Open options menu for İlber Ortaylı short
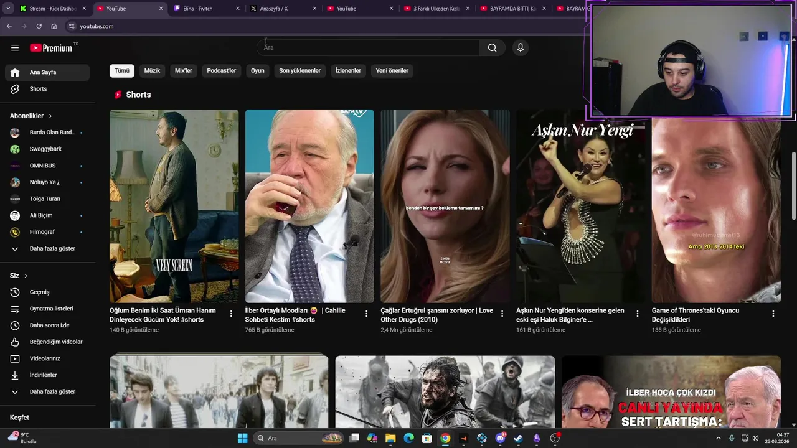Screen dimensions: 797x448 pyautogui.click(x=366, y=314)
